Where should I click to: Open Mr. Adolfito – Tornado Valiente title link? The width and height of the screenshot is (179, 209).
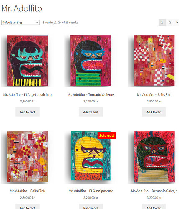(91, 95)
